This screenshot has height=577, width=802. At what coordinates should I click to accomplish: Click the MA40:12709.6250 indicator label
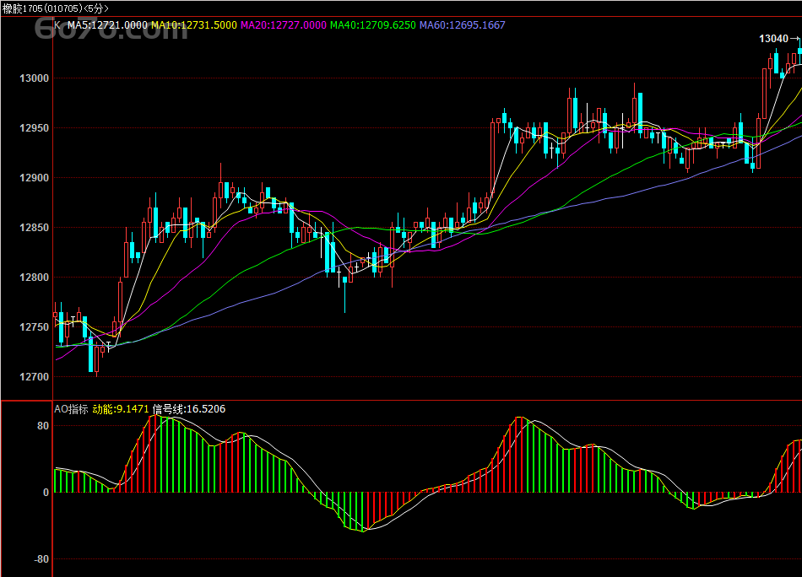point(373,25)
